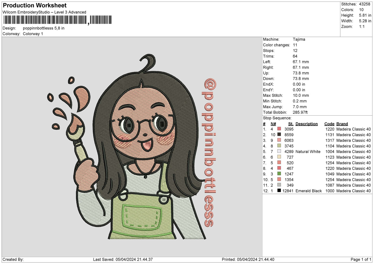Click the 'Created By:' footer label
This screenshot has width=374, height=264.
coord(13,259)
